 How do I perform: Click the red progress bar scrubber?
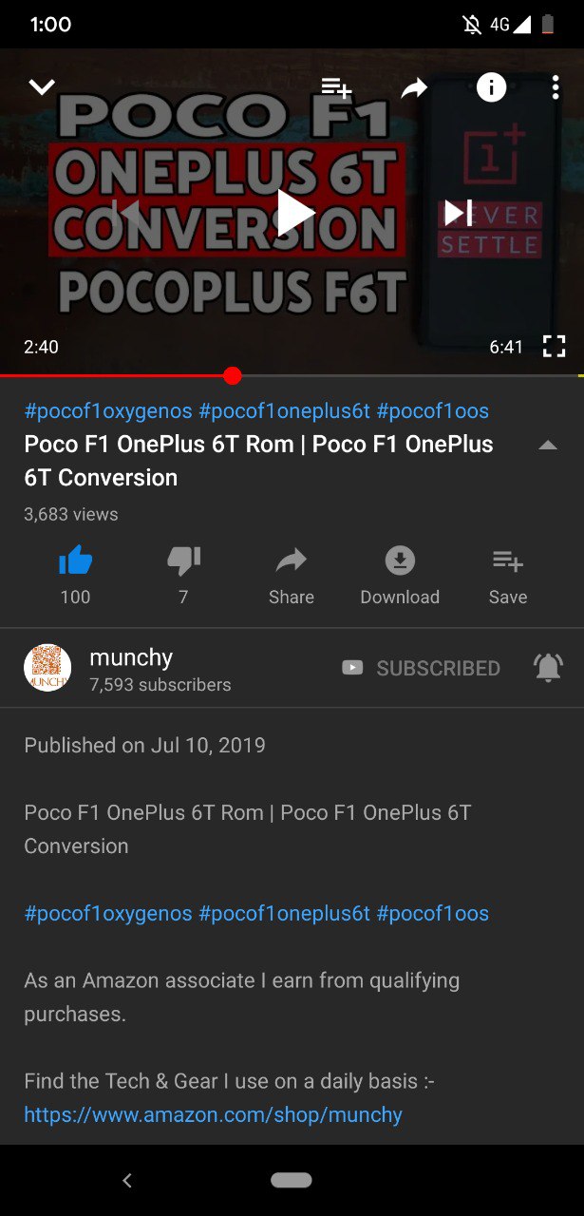click(233, 376)
